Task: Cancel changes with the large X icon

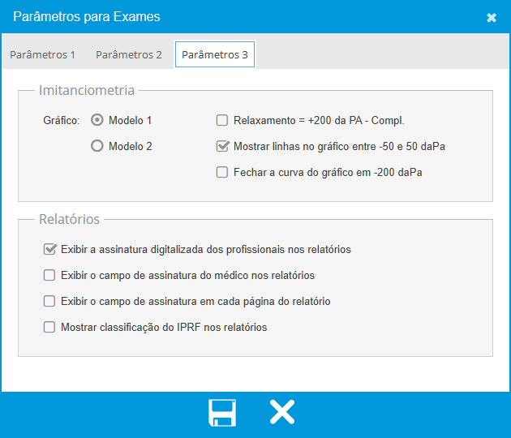Action: pyautogui.click(x=282, y=413)
